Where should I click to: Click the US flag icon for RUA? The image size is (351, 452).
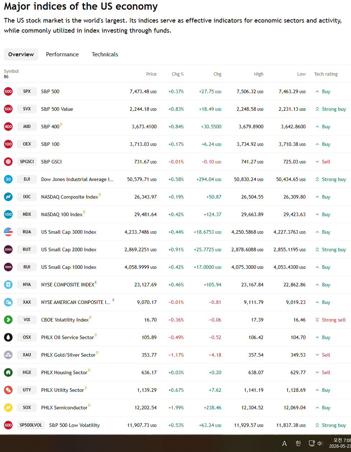click(8, 232)
